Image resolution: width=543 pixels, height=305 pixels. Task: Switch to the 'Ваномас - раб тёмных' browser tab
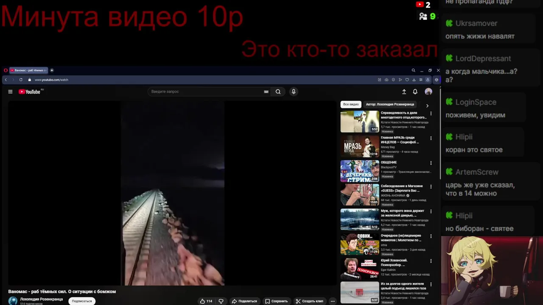pyautogui.click(x=28, y=70)
